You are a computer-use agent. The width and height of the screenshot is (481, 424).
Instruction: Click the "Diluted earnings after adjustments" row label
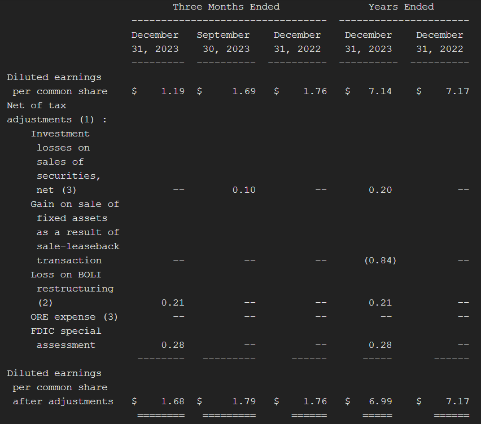pyautogui.click(x=60, y=387)
